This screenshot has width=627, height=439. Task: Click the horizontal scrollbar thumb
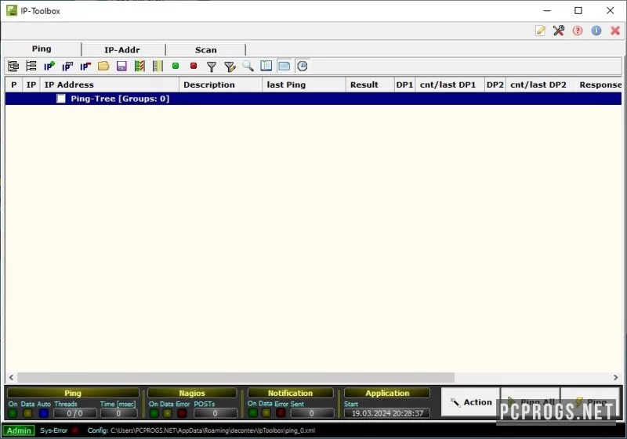pos(236,377)
